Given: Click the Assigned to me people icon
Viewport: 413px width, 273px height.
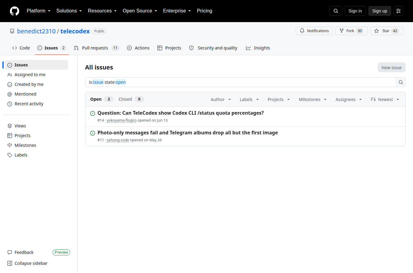Looking at the screenshot, I should [10, 75].
